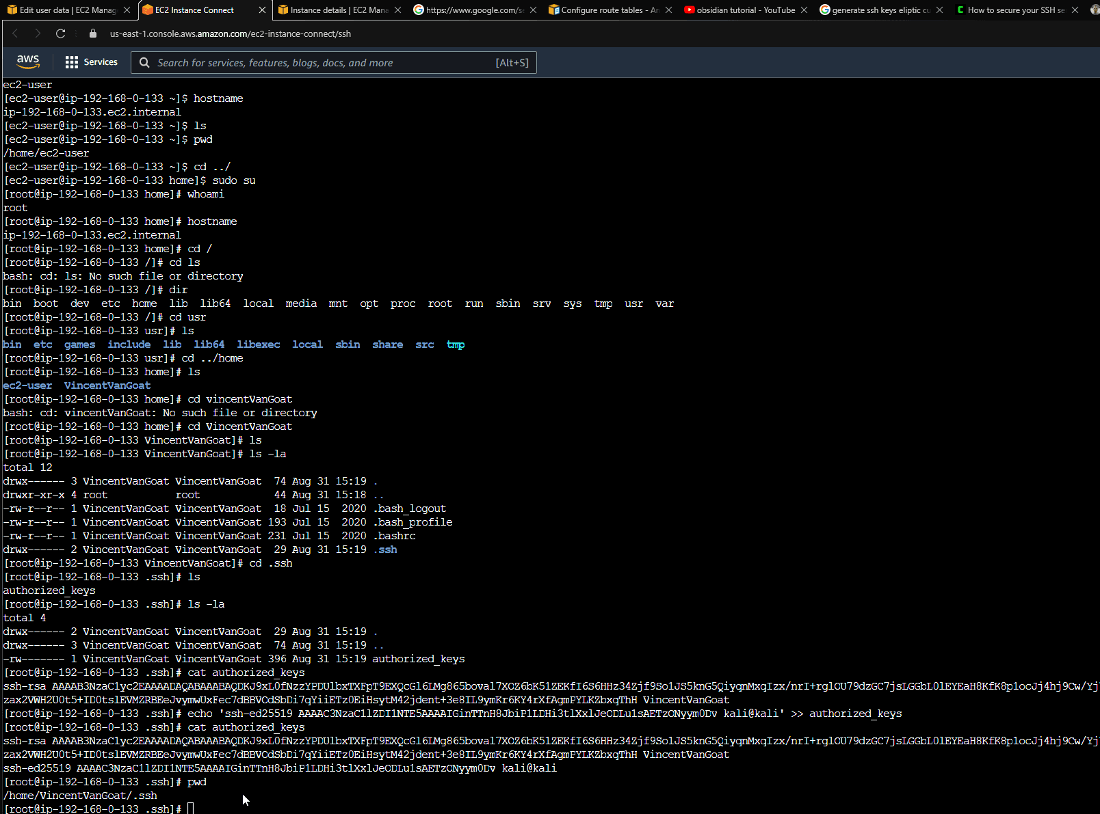Click the terminal prompt at the bottom line
Viewport: 1100px width, 814px height.
[191, 809]
